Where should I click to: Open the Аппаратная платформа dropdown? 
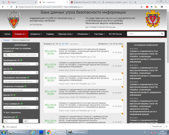[21, 90]
